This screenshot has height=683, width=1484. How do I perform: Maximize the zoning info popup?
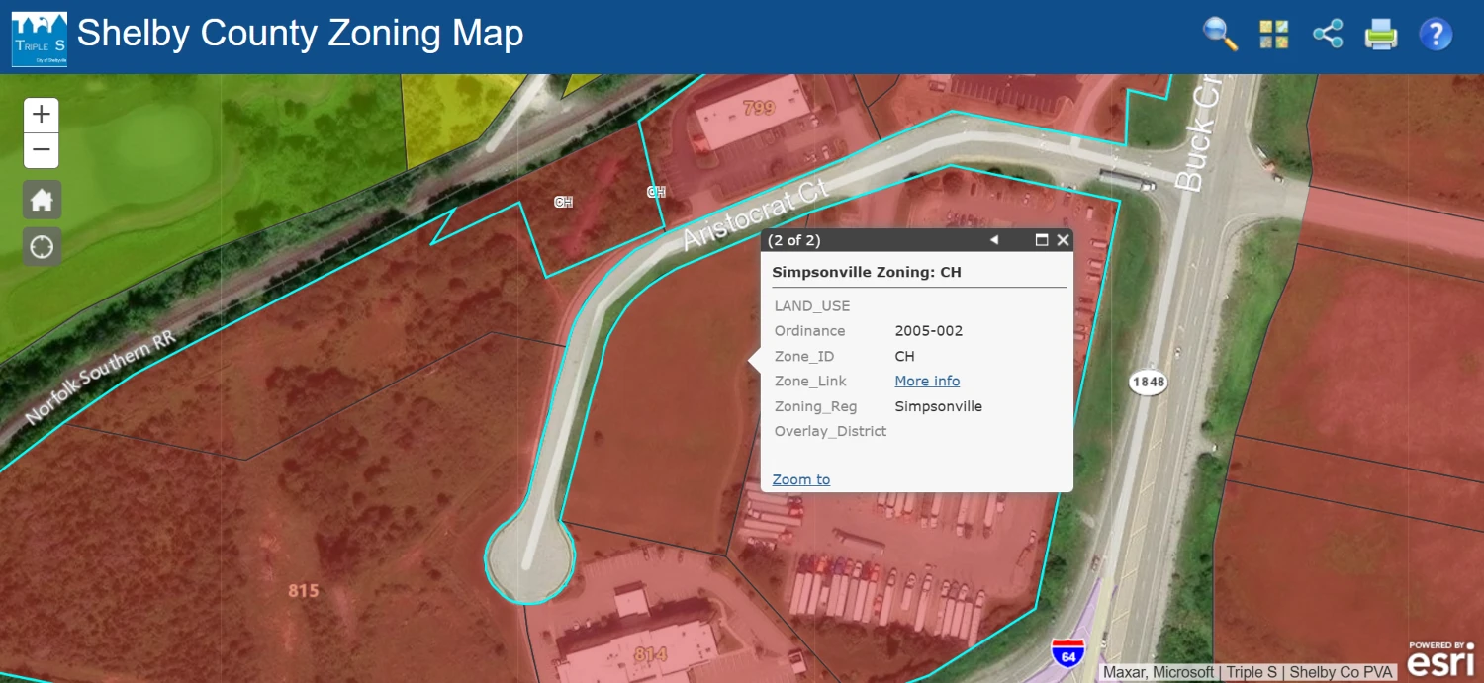pyautogui.click(x=1041, y=240)
